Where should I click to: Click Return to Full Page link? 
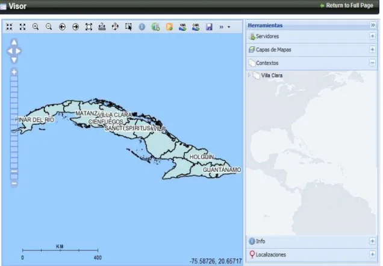coord(349,5)
